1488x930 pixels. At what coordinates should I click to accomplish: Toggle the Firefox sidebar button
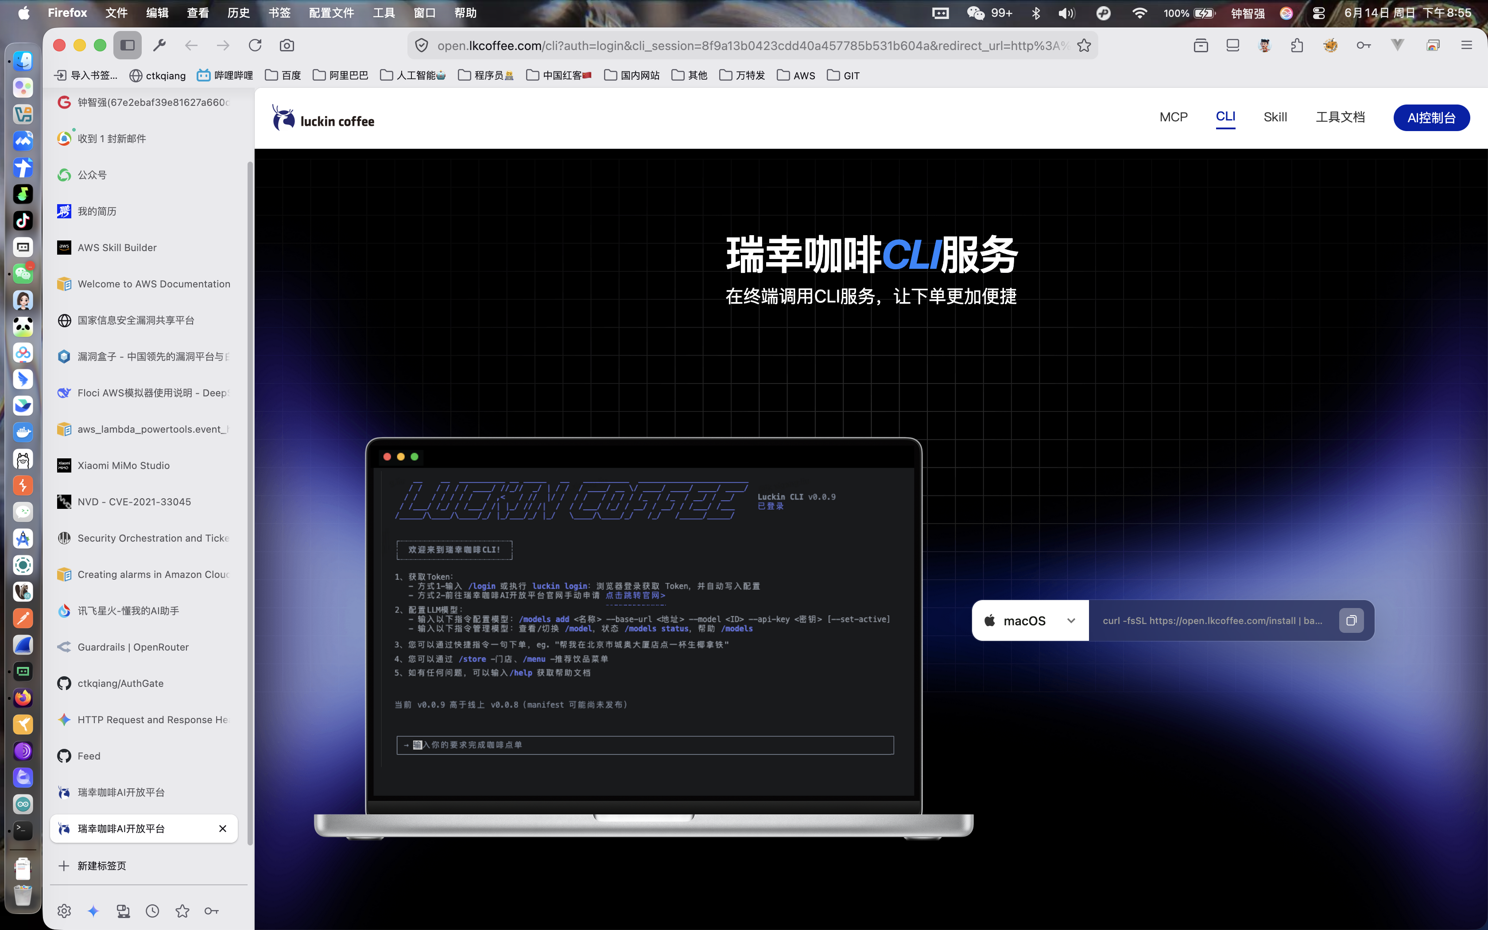[x=127, y=46]
